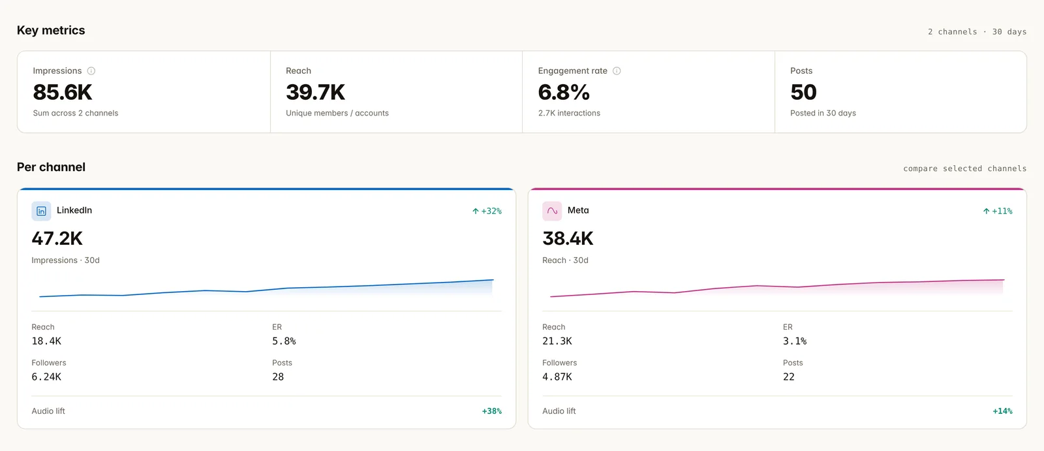This screenshot has width=1044, height=451.
Task: Select the 39.7K Reach value
Action: click(x=315, y=92)
